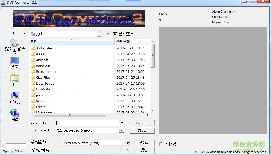
Task: Click the Close button
Action: (142, 130)
